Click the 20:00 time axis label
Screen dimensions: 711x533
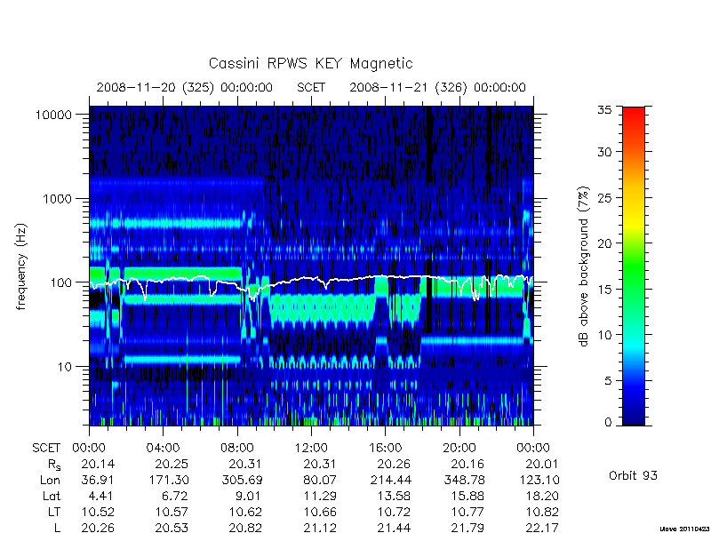click(459, 449)
